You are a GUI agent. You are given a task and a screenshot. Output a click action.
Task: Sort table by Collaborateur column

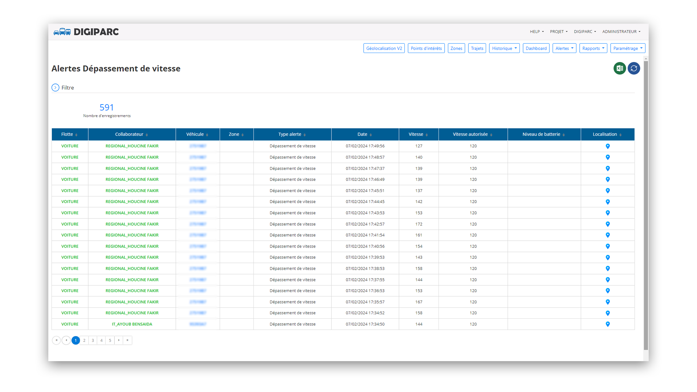click(132, 134)
